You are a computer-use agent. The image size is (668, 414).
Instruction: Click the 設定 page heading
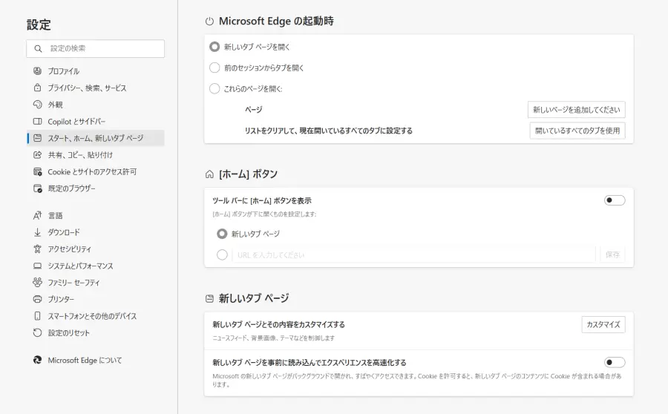click(x=39, y=24)
